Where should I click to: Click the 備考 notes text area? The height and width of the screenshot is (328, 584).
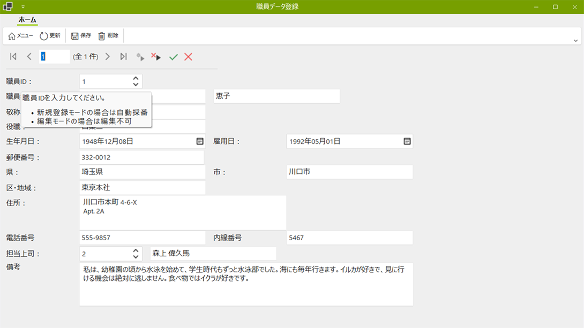click(x=246, y=285)
